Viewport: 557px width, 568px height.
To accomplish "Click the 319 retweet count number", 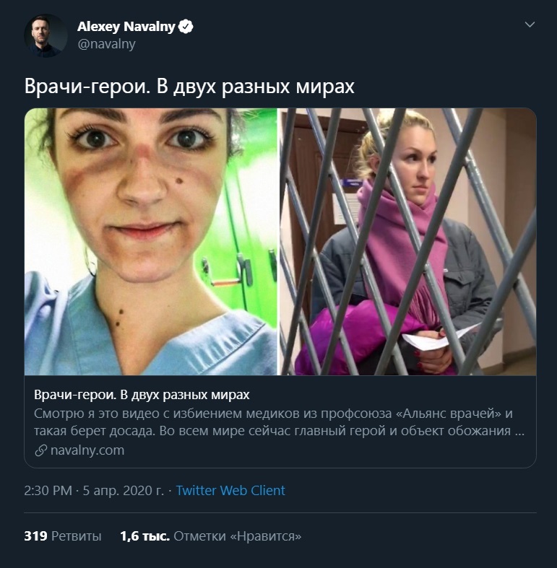I will pos(35,536).
